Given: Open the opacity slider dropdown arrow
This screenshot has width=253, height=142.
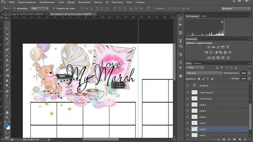Looking at the screenshot, I should tap(249, 73).
